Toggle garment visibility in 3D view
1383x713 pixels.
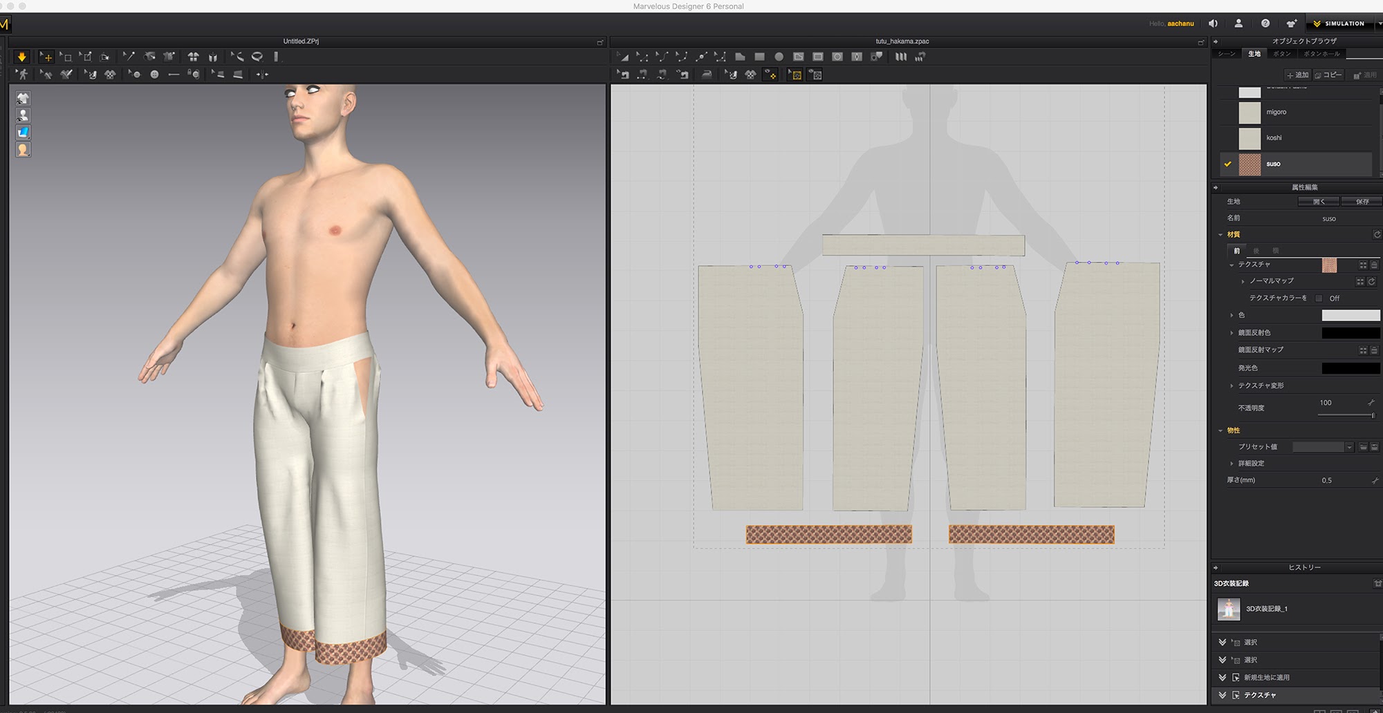[x=23, y=98]
